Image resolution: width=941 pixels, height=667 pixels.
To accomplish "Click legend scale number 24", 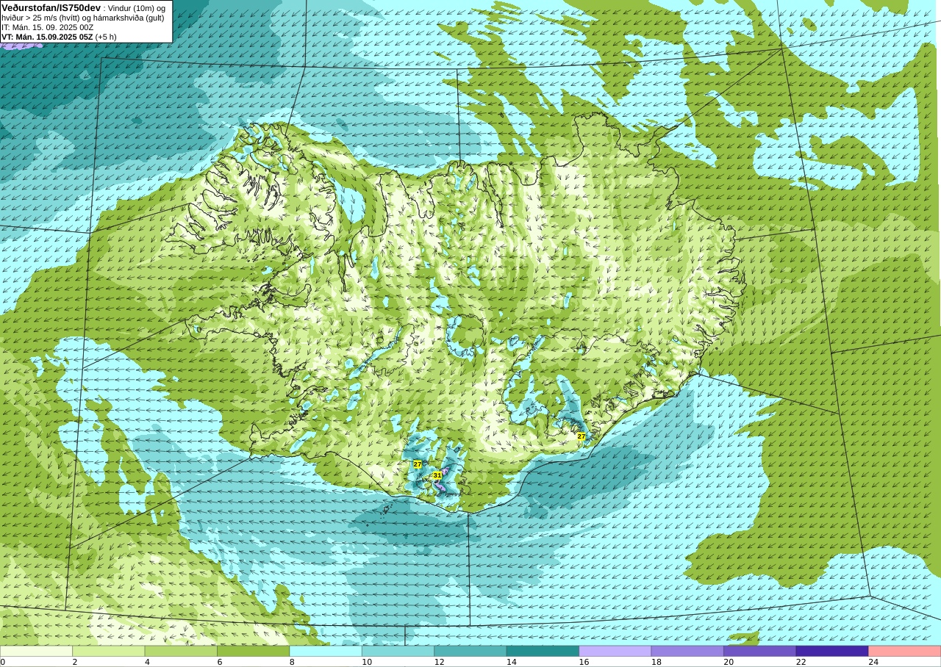I will tap(873, 662).
